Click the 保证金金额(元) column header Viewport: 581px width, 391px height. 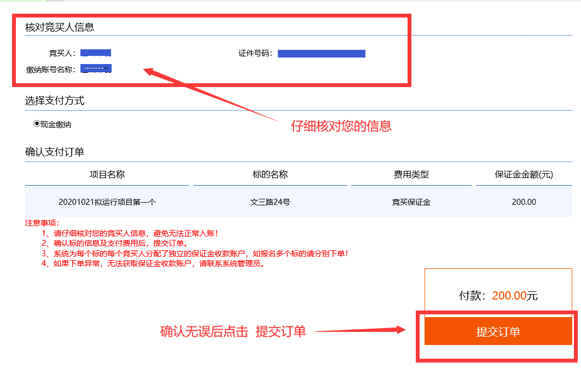click(x=524, y=175)
